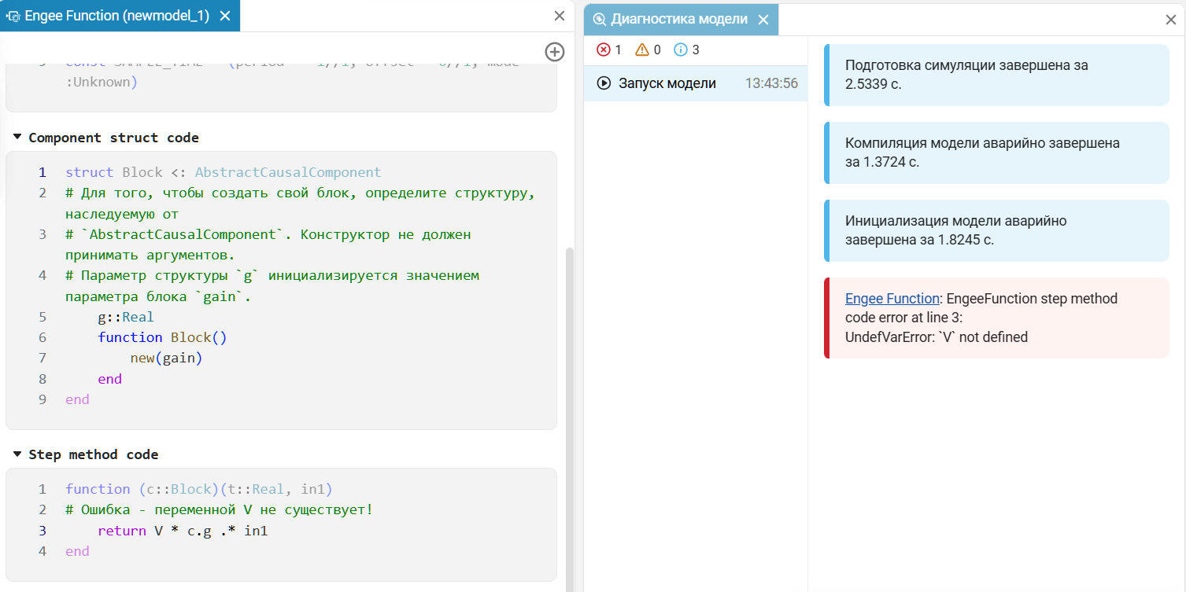This screenshot has height=592, width=1186.
Task: Select the Запуск модели log entry
Action: (x=696, y=83)
